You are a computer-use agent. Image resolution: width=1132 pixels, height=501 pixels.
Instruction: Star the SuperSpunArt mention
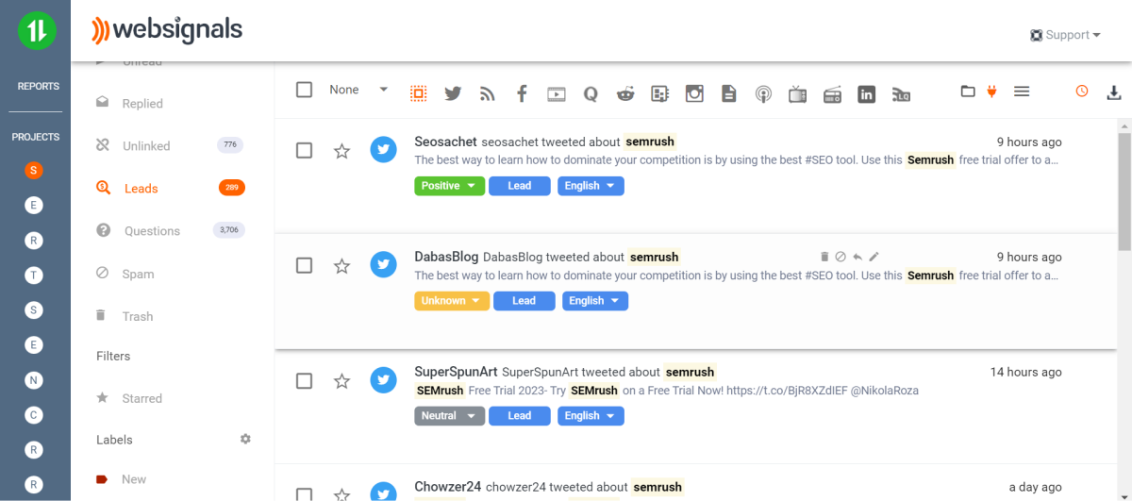click(341, 380)
